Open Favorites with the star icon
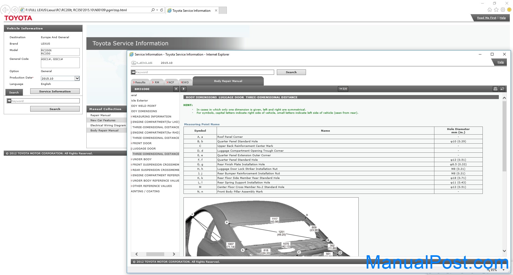Screen dimensions: 513x275 pos(496,10)
